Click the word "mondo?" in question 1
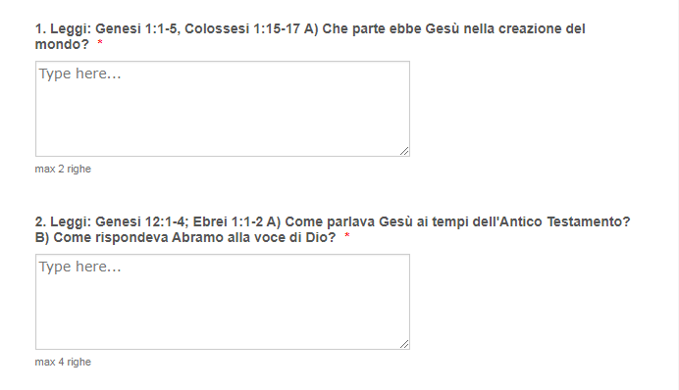Image resolution: width=679 pixels, height=390 pixels. (x=62, y=44)
